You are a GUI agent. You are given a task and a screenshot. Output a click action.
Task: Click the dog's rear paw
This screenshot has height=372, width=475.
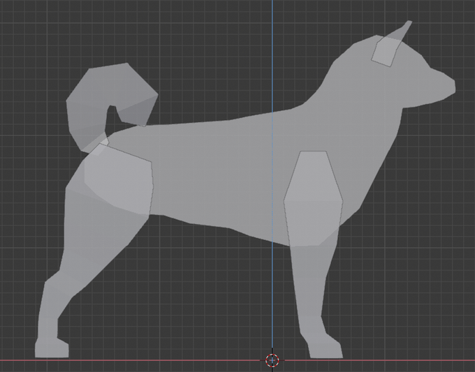pyautogui.click(x=52, y=348)
